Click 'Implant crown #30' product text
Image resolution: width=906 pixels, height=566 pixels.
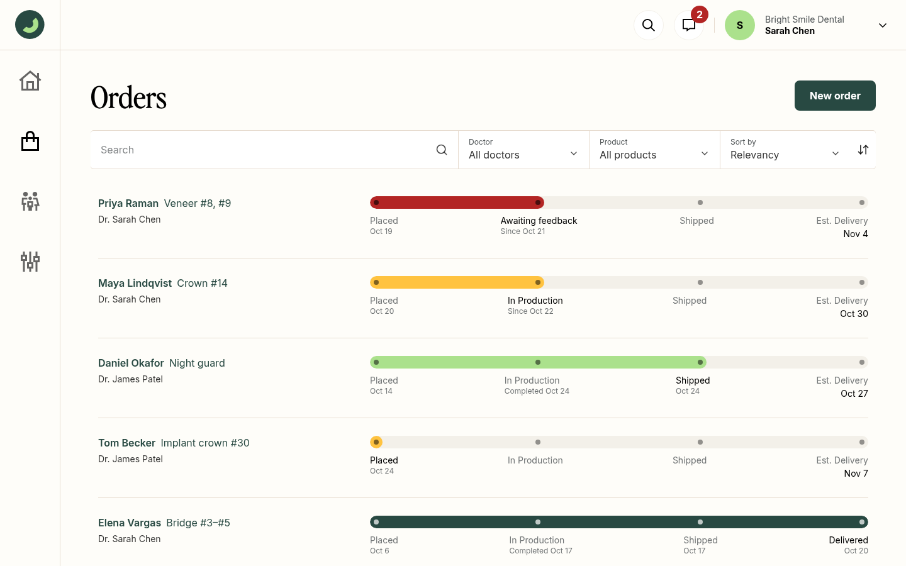[x=205, y=443]
